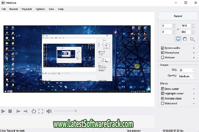Select full screen capture mode icon
Screen dimensions: 199x132
tap(178, 39)
